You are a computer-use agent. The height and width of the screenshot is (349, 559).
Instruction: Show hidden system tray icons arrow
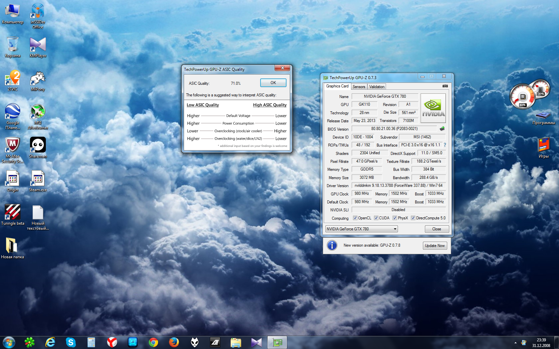click(x=515, y=343)
